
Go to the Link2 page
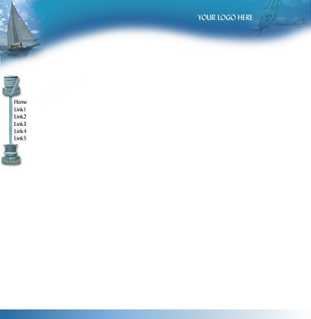pos(20,116)
